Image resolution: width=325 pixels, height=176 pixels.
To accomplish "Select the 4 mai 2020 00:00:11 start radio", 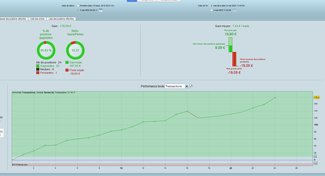I will click(78, 10).
